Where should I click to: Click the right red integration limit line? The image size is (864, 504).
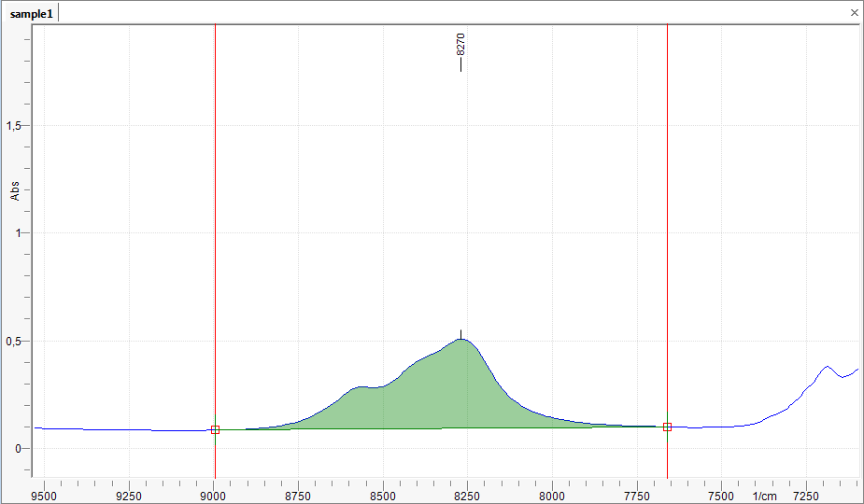coord(667,233)
